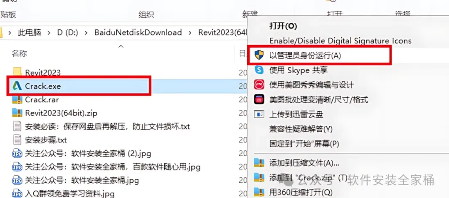The width and height of the screenshot is (449, 198).
Task: Select 入Q群领免费学习资料.jpg file name
Action: tap(70, 194)
